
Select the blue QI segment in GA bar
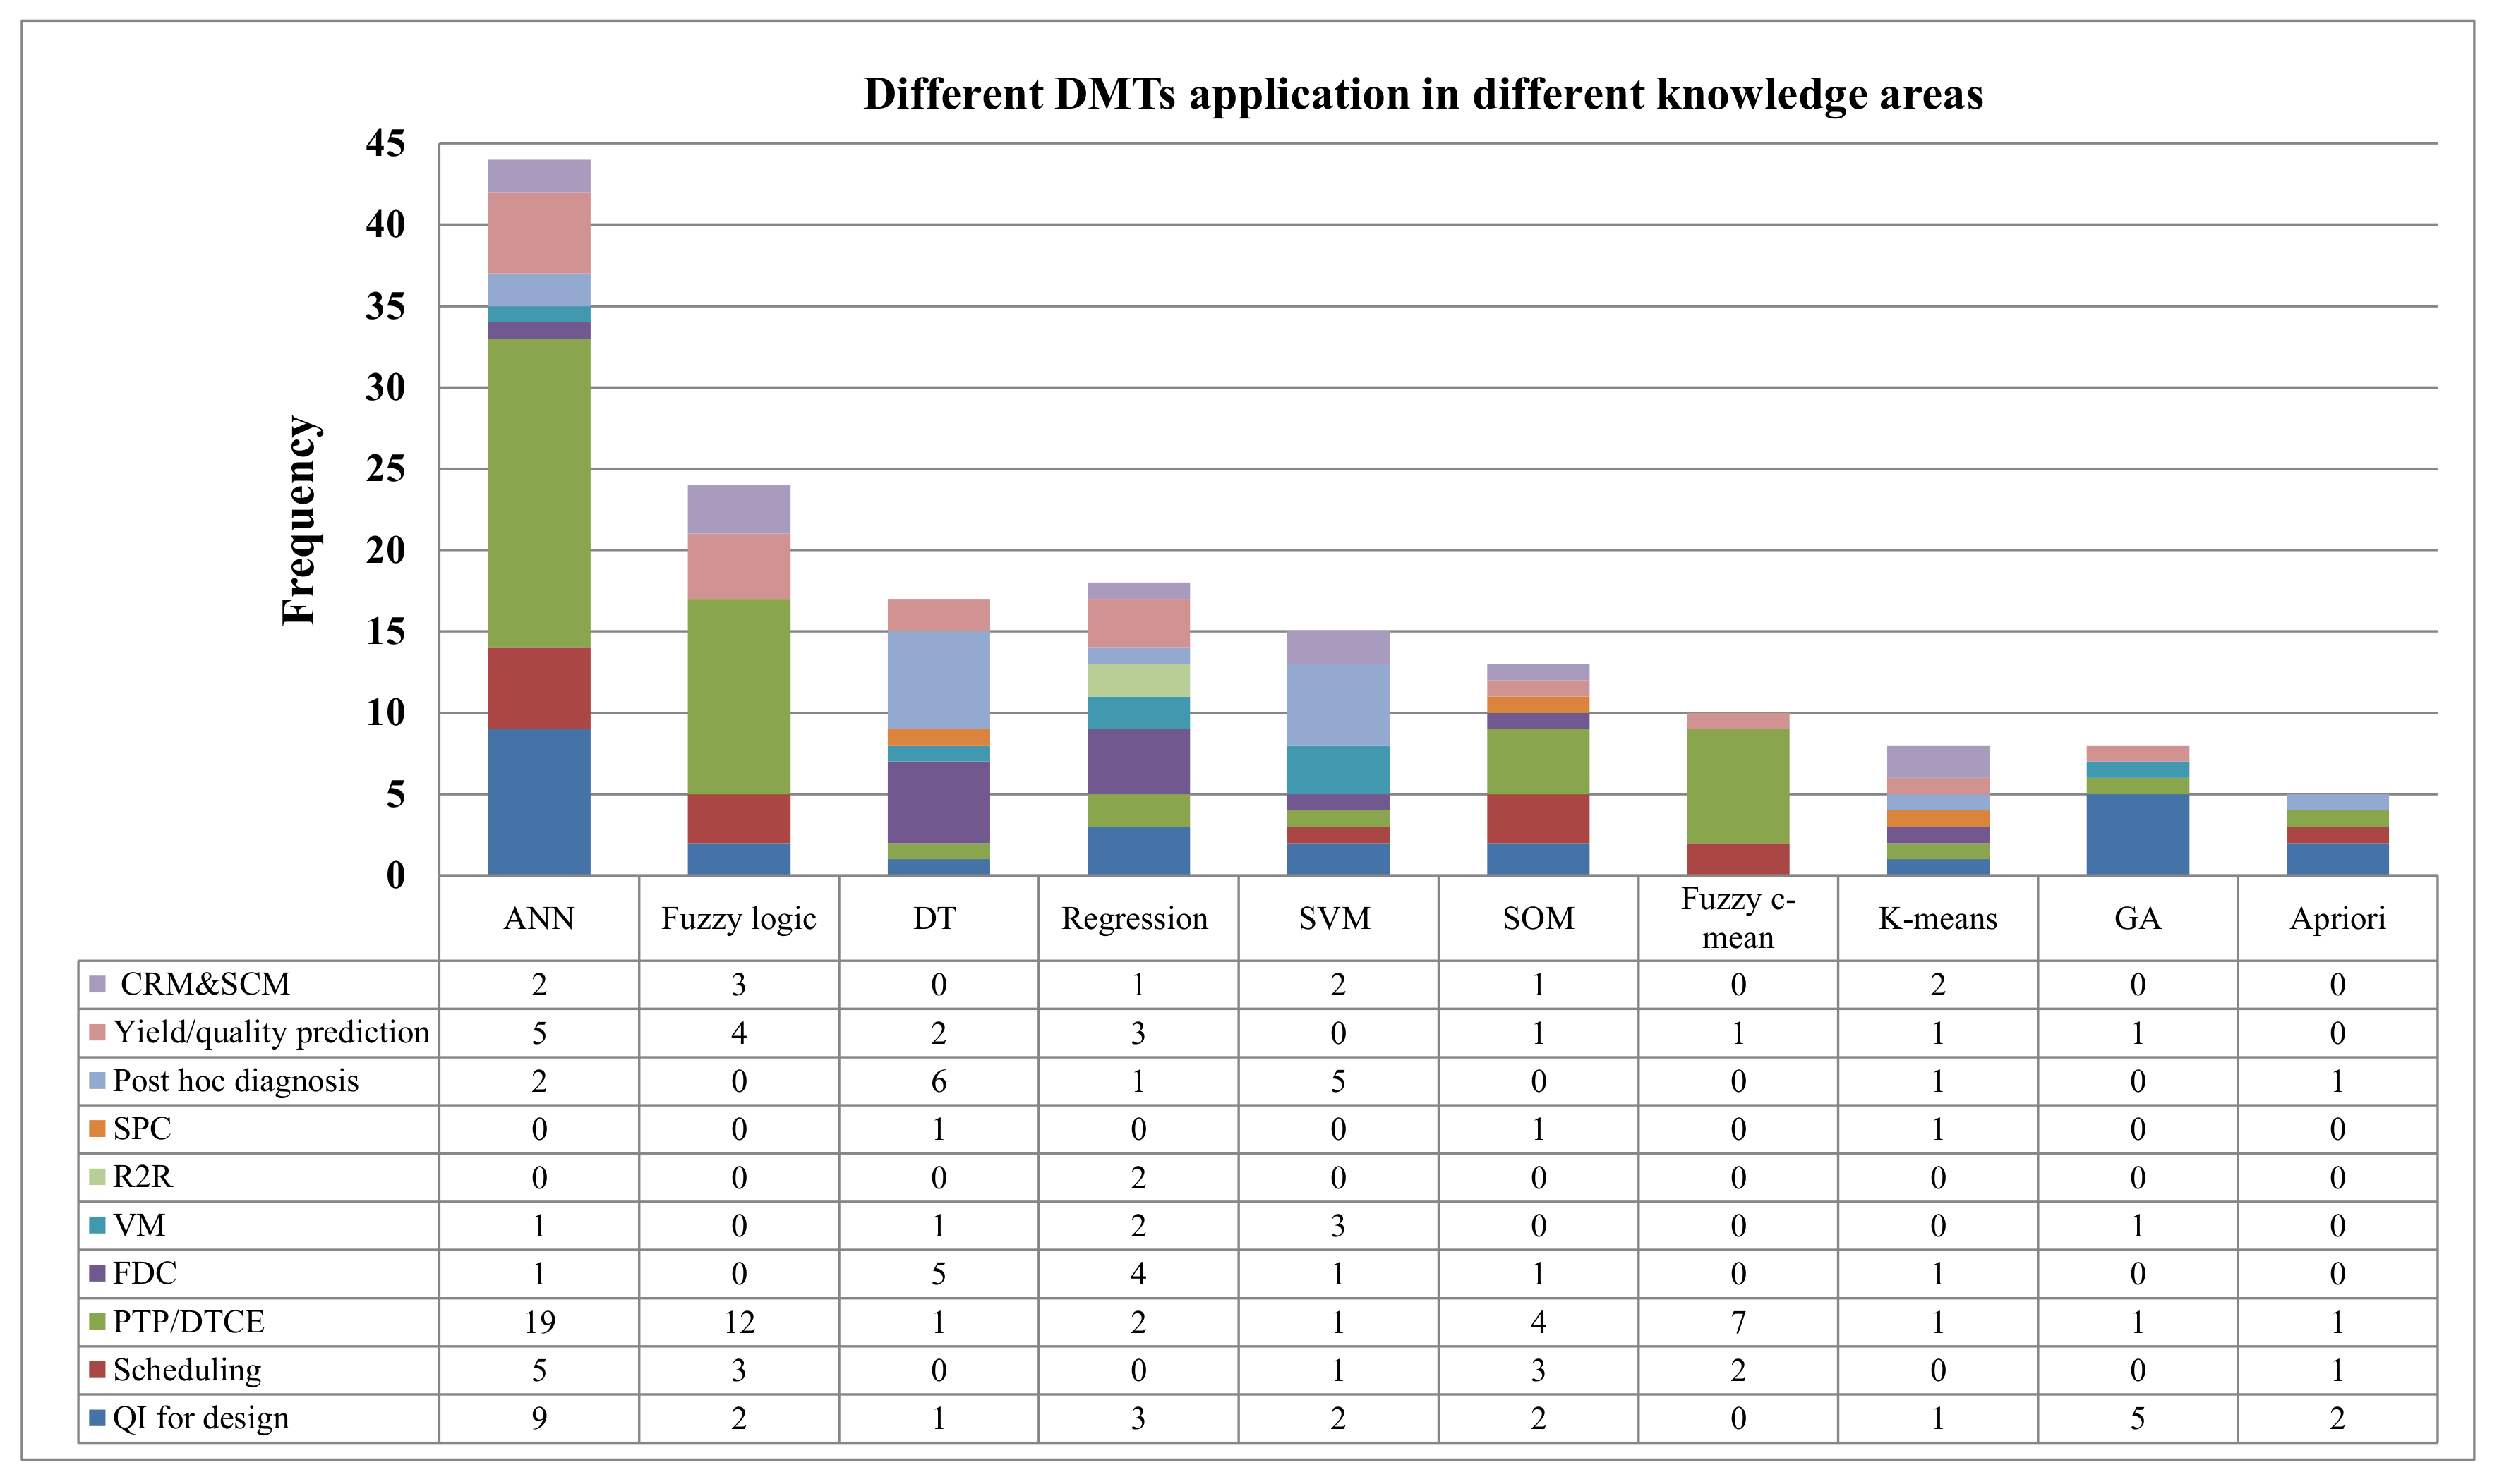tap(2138, 834)
